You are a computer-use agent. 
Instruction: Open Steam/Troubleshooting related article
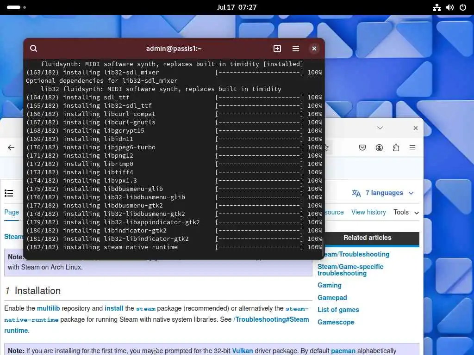point(356,254)
